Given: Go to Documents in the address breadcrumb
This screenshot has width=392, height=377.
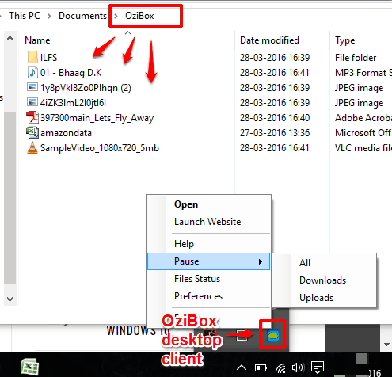Looking at the screenshot, I should click(x=82, y=16).
